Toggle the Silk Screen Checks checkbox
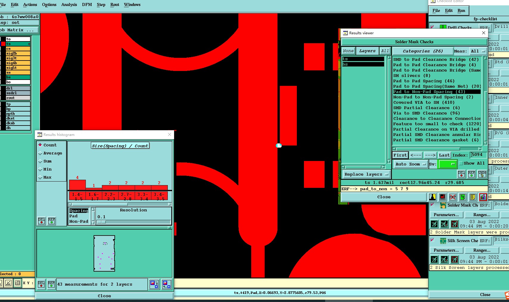The width and height of the screenshot is (509, 302). (432, 240)
